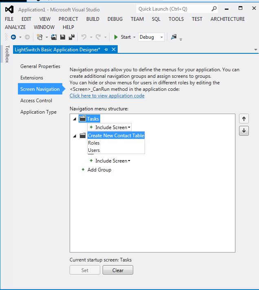Image resolution: width=259 pixels, height=290 pixels.
Task: Click the Add Group link
Action: [99, 169]
